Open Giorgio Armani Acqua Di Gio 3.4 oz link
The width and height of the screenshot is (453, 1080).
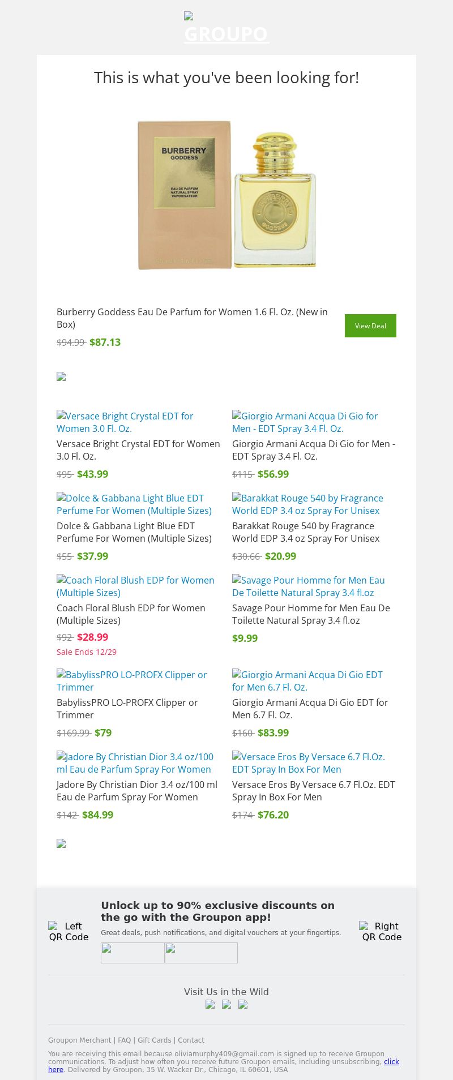click(x=305, y=422)
